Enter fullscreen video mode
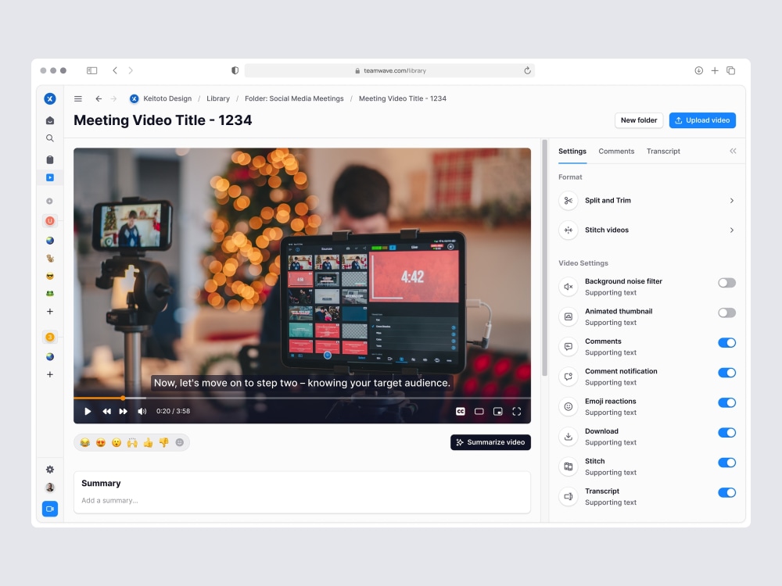The height and width of the screenshot is (586, 782). point(517,411)
